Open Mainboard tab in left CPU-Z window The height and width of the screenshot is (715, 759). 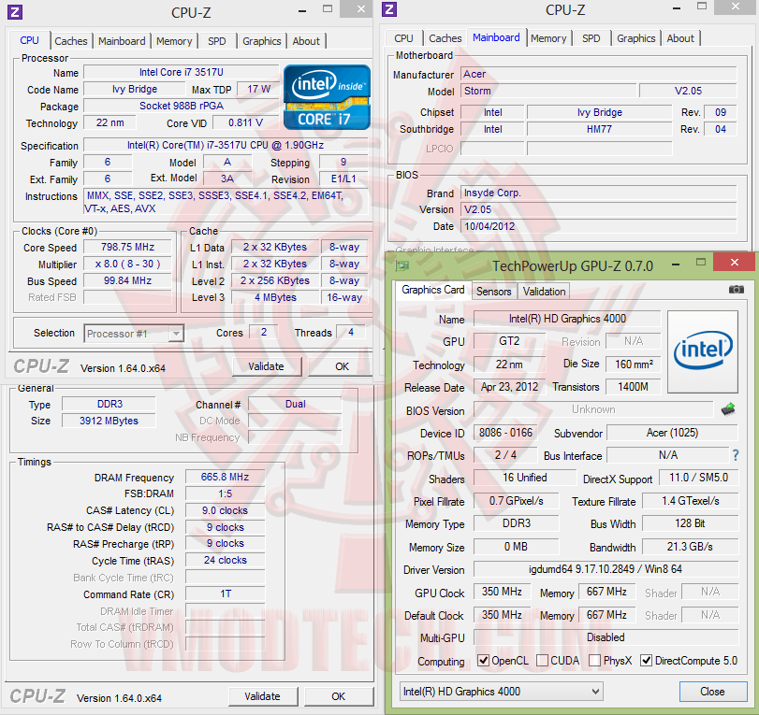point(122,41)
